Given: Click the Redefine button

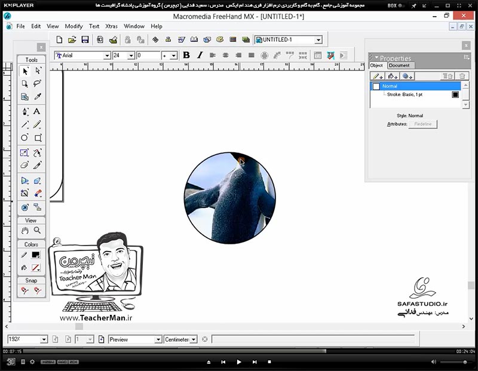Looking at the screenshot, I should click(423, 124).
